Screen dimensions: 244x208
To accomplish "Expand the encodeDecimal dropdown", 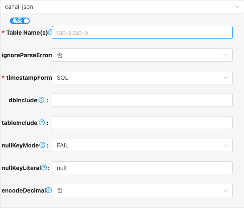I will point(142,190).
